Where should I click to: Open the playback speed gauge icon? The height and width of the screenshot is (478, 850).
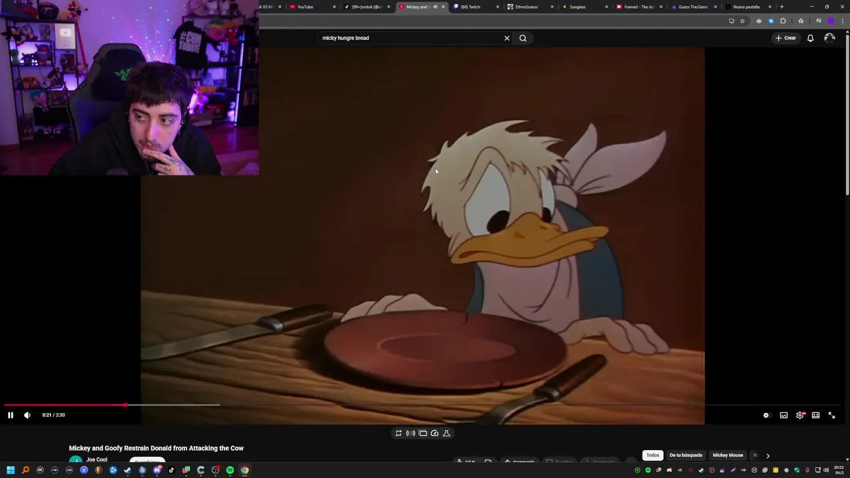(434, 433)
